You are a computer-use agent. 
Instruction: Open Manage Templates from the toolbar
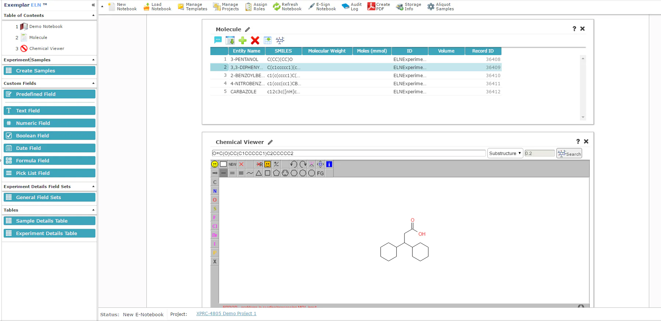192,7
